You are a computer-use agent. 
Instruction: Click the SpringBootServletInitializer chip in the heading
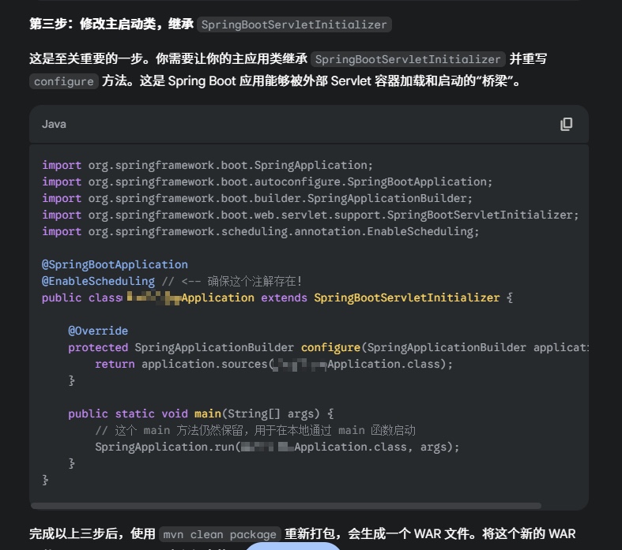pyautogui.click(x=294, y=24)
